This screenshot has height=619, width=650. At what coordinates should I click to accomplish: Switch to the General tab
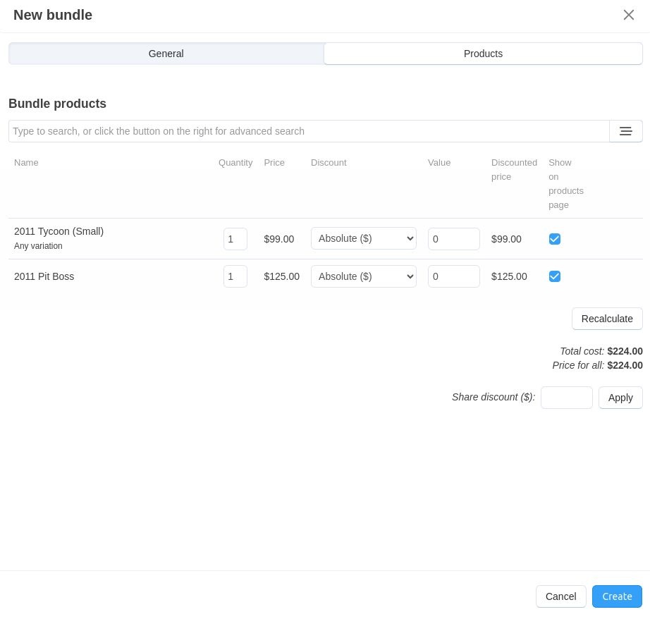[166, 54]
